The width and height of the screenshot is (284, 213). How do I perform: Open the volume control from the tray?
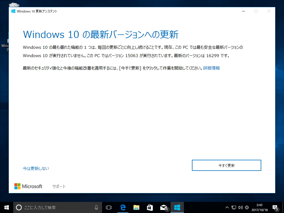240,207
